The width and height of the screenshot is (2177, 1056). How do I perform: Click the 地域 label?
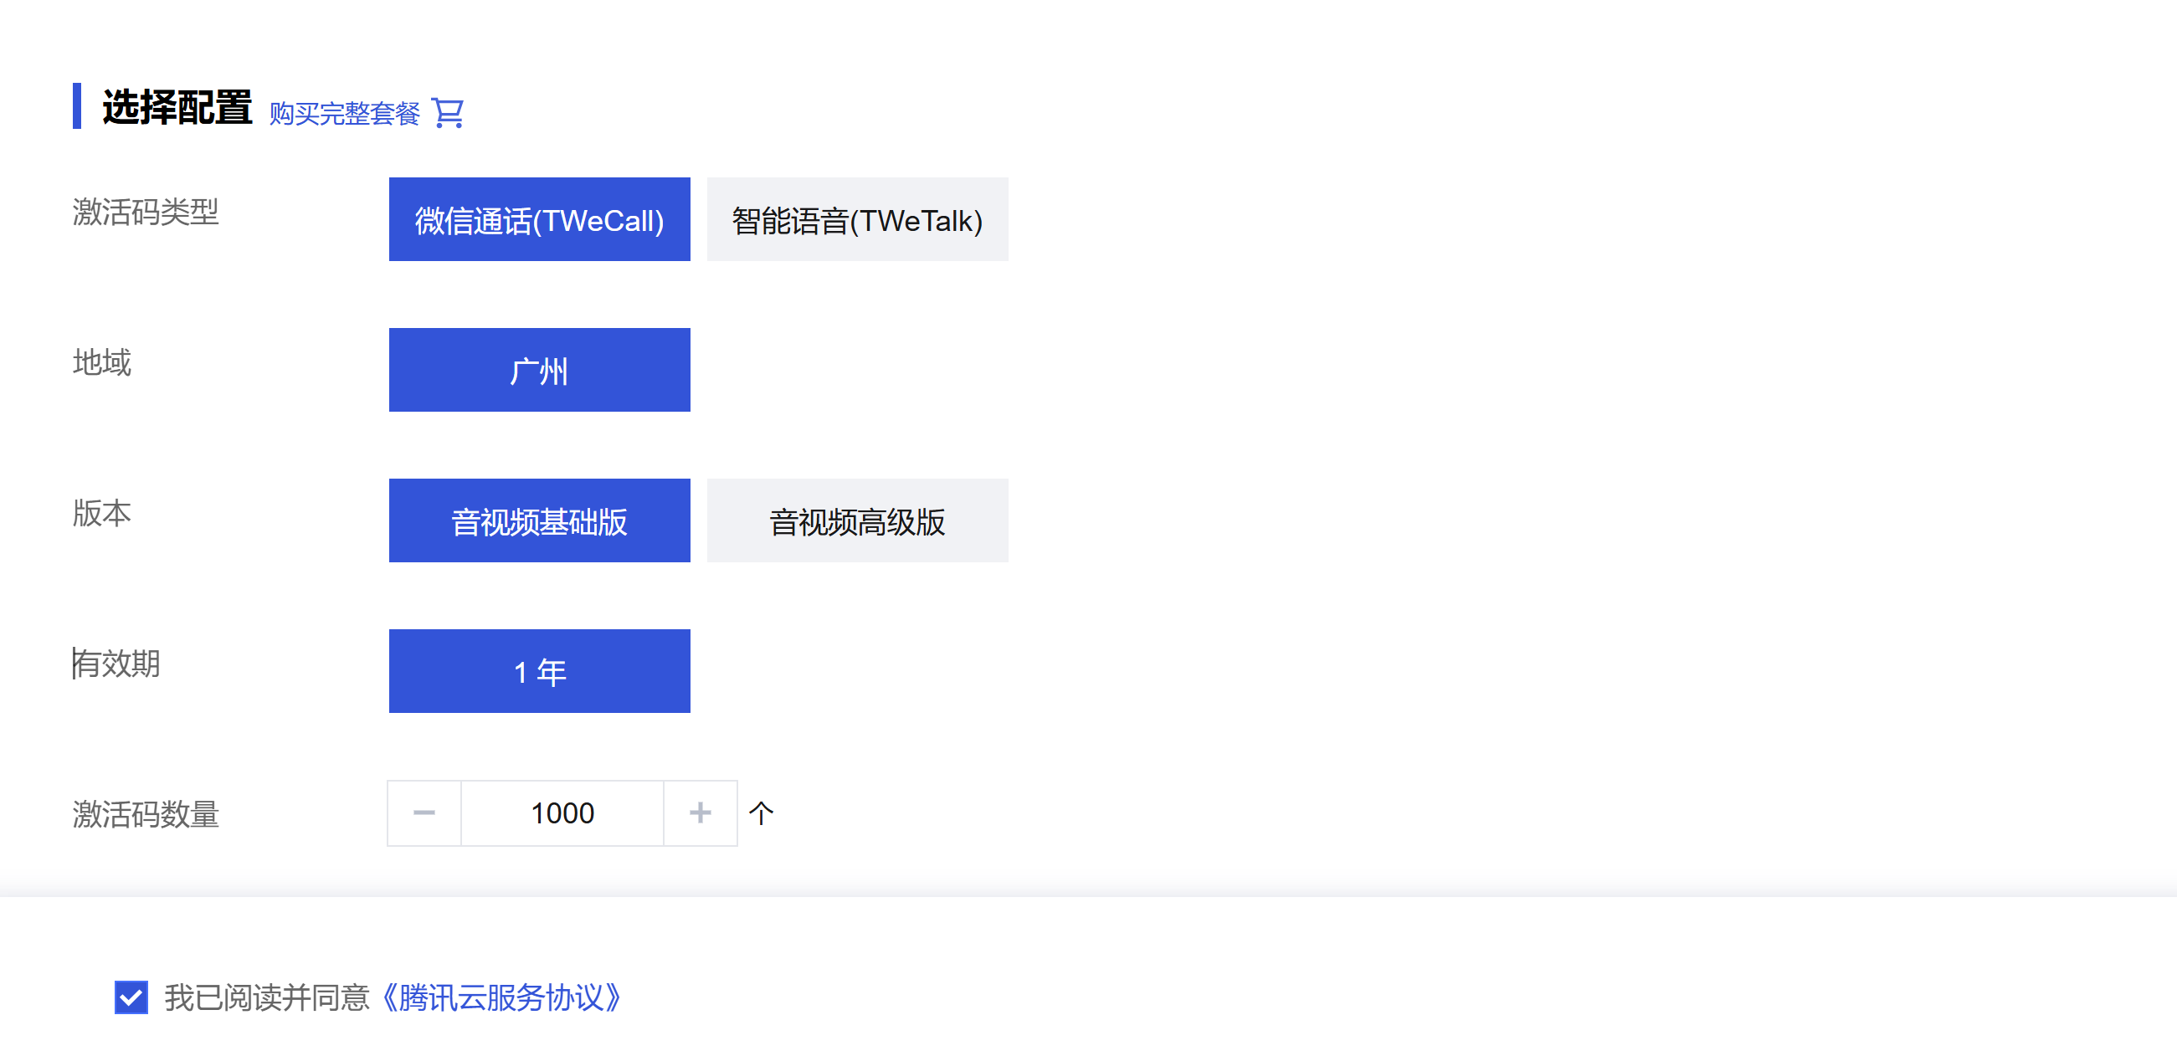(102, 361)
